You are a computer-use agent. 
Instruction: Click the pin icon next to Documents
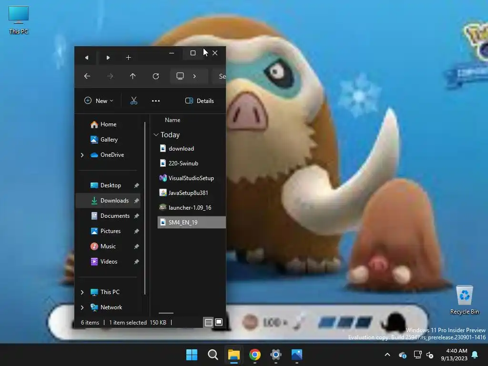tap(136, 216)
